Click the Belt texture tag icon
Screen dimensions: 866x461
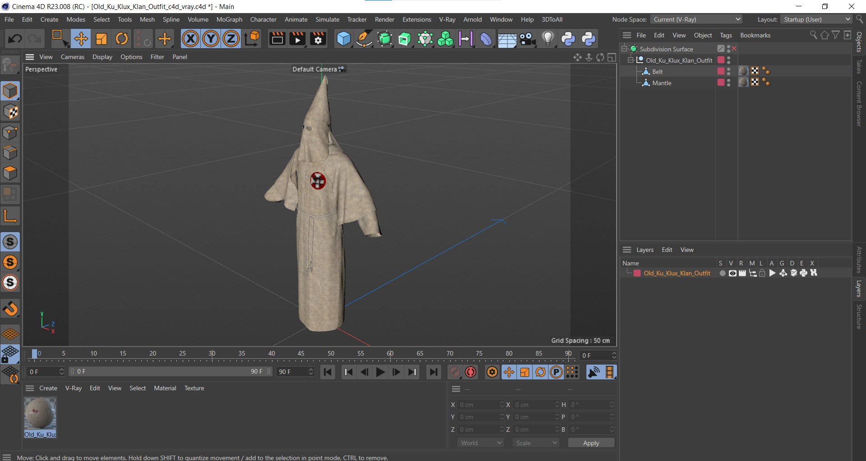tap(743, 71)
